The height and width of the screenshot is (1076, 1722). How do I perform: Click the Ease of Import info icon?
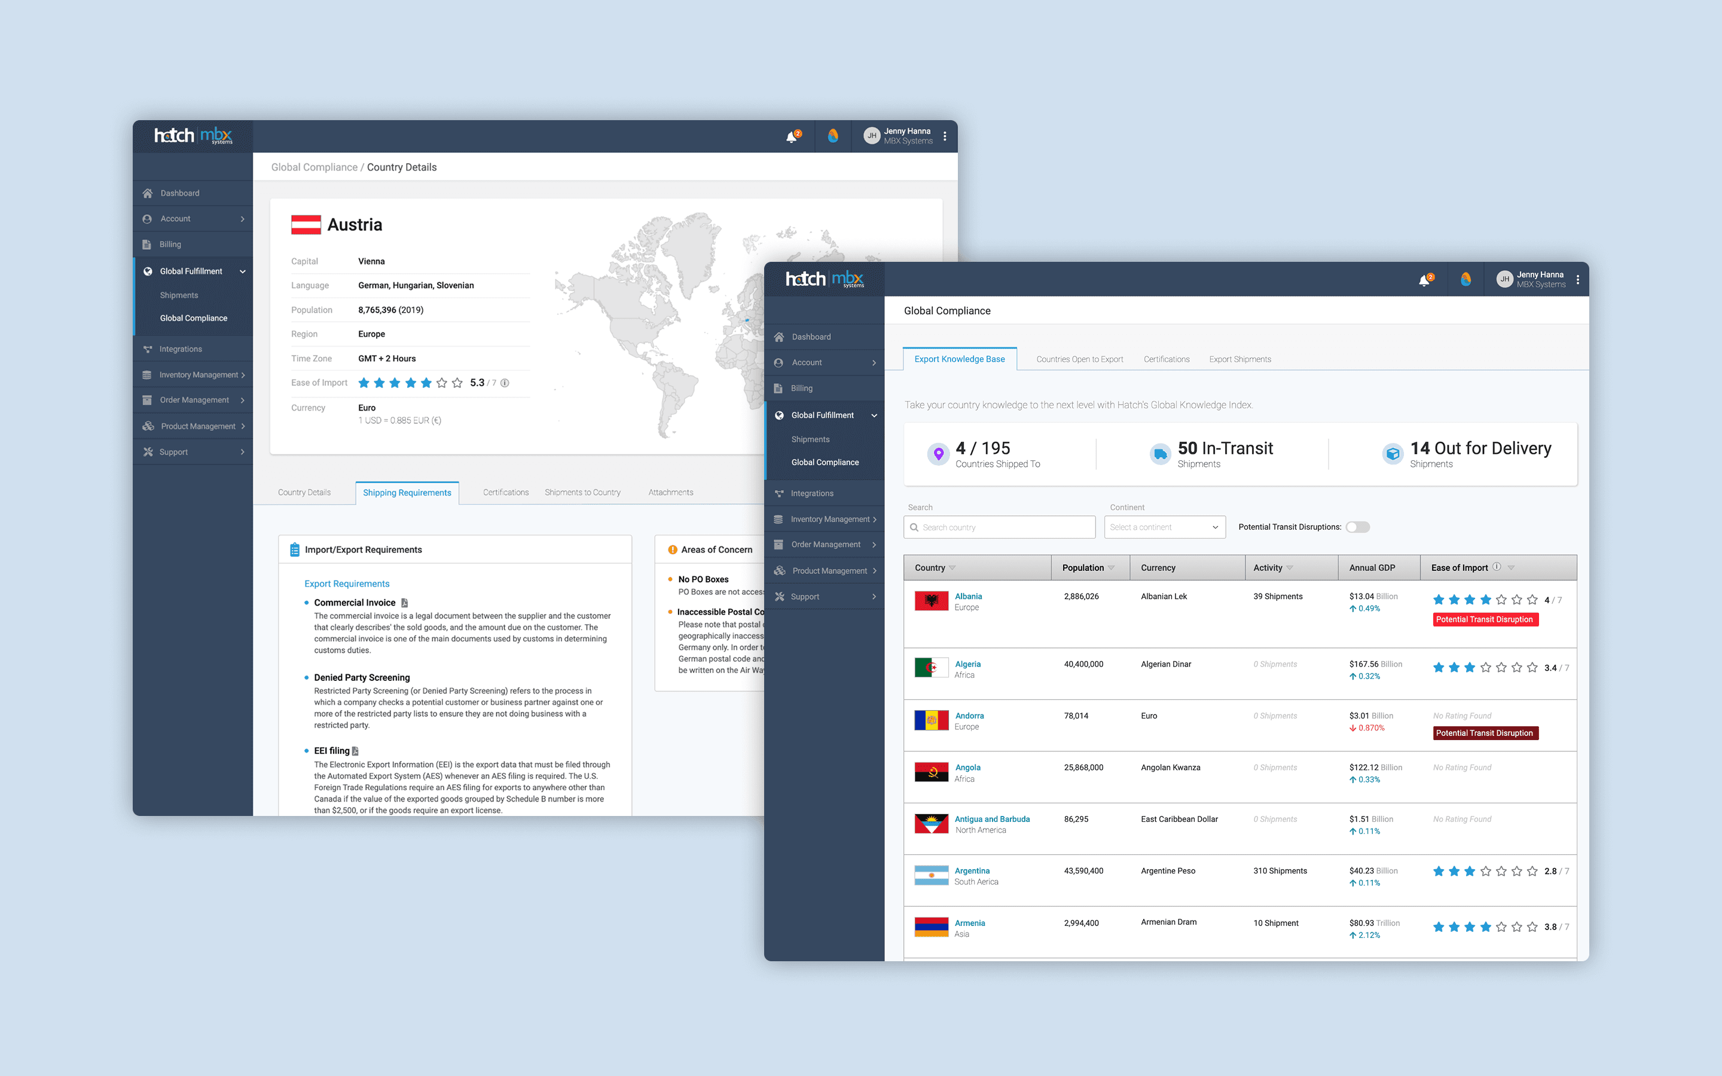(1497, 567)
